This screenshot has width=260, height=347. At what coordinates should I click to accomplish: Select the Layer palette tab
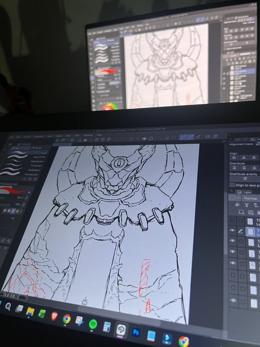point(244,192)
